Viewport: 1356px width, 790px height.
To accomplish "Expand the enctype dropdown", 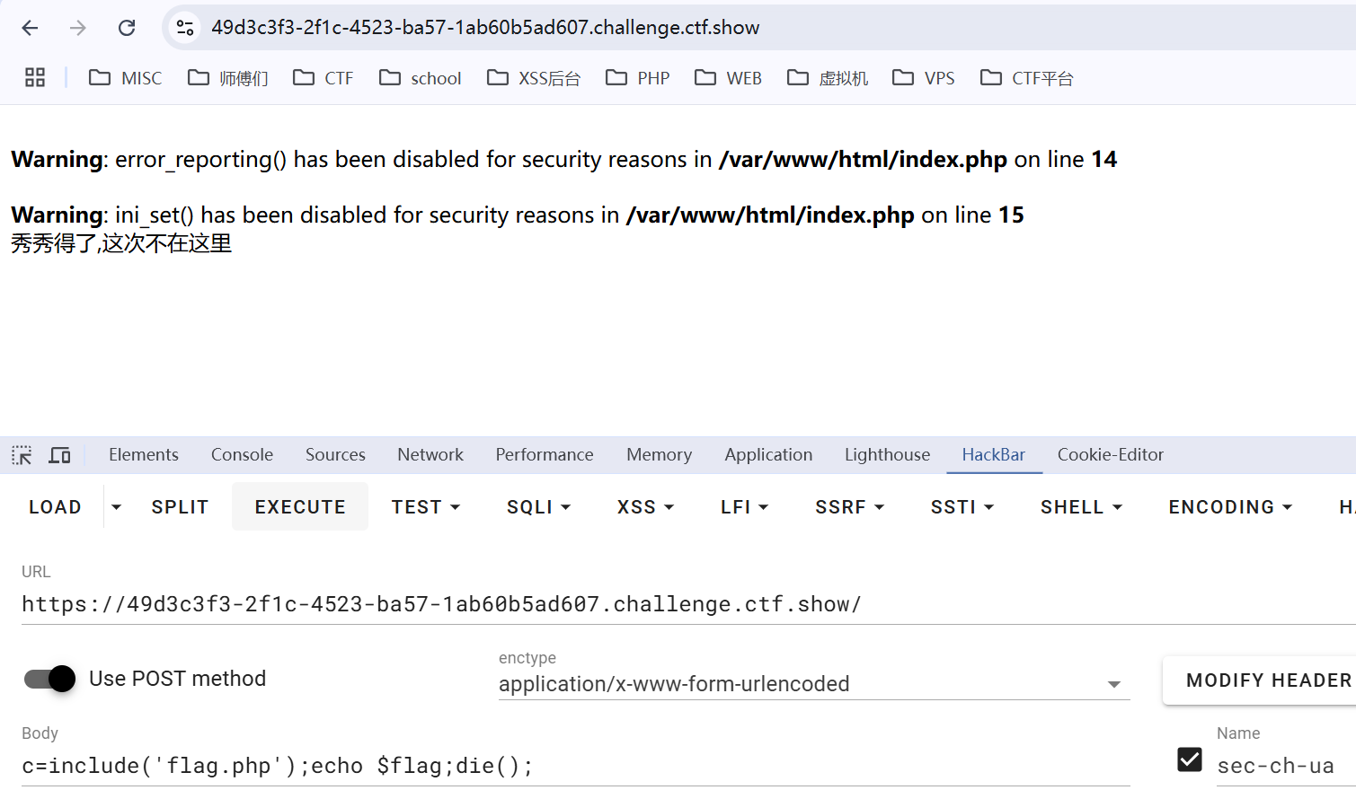I will point(1113,684).
